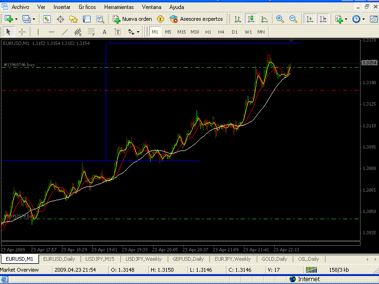Image resolution: width=379 pixels, height=284 pixels.
Task: Zoom in on the chart
Action: tap(280, 19)
